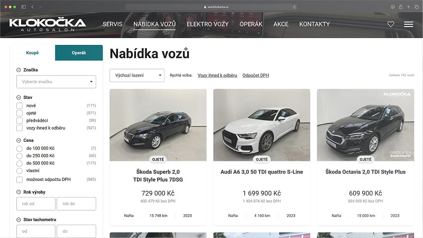423x238 pixels.
Task: Click the browser share icon
Action: [x=401, y=7]
